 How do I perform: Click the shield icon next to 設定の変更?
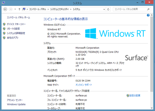point(128,96)
